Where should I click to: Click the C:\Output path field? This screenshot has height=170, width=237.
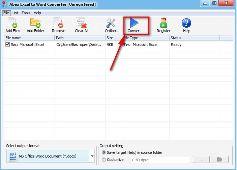coord(161,160)
